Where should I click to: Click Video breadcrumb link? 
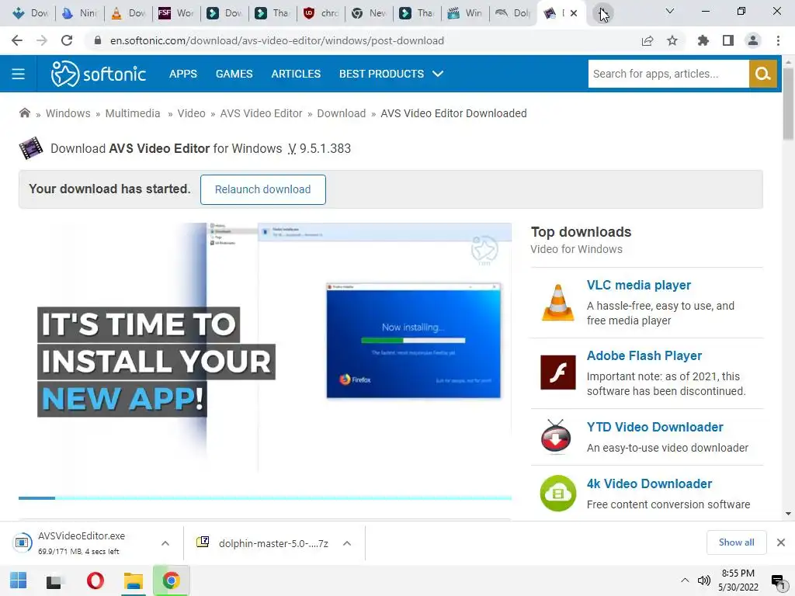[x=191, y=113]
